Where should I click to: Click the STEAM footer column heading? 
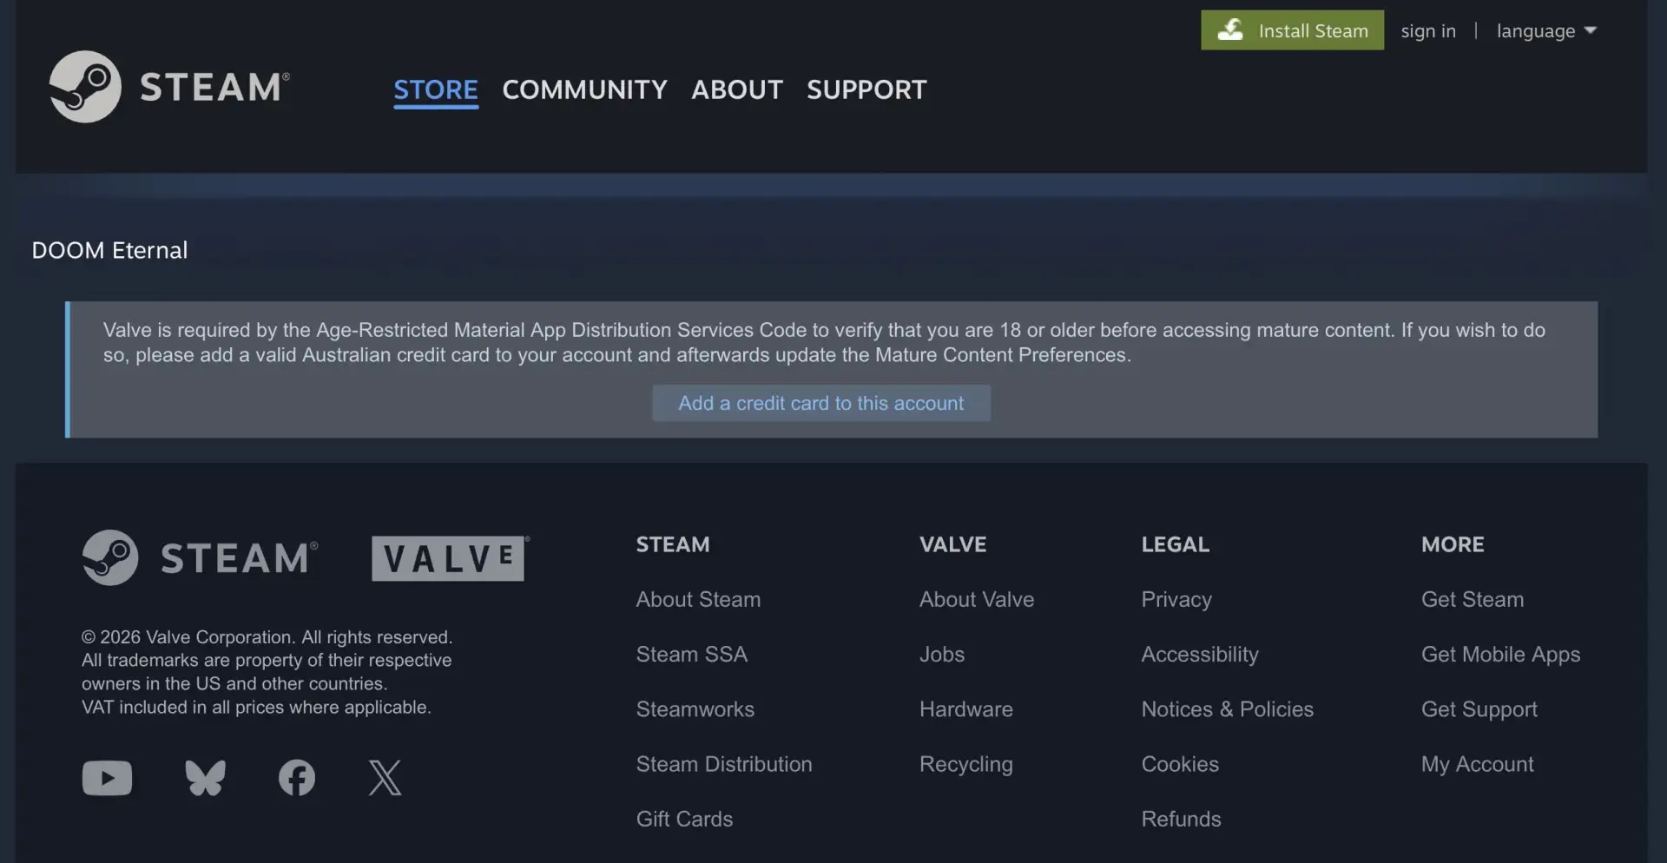pyautogui.click(x=673, y=544)
